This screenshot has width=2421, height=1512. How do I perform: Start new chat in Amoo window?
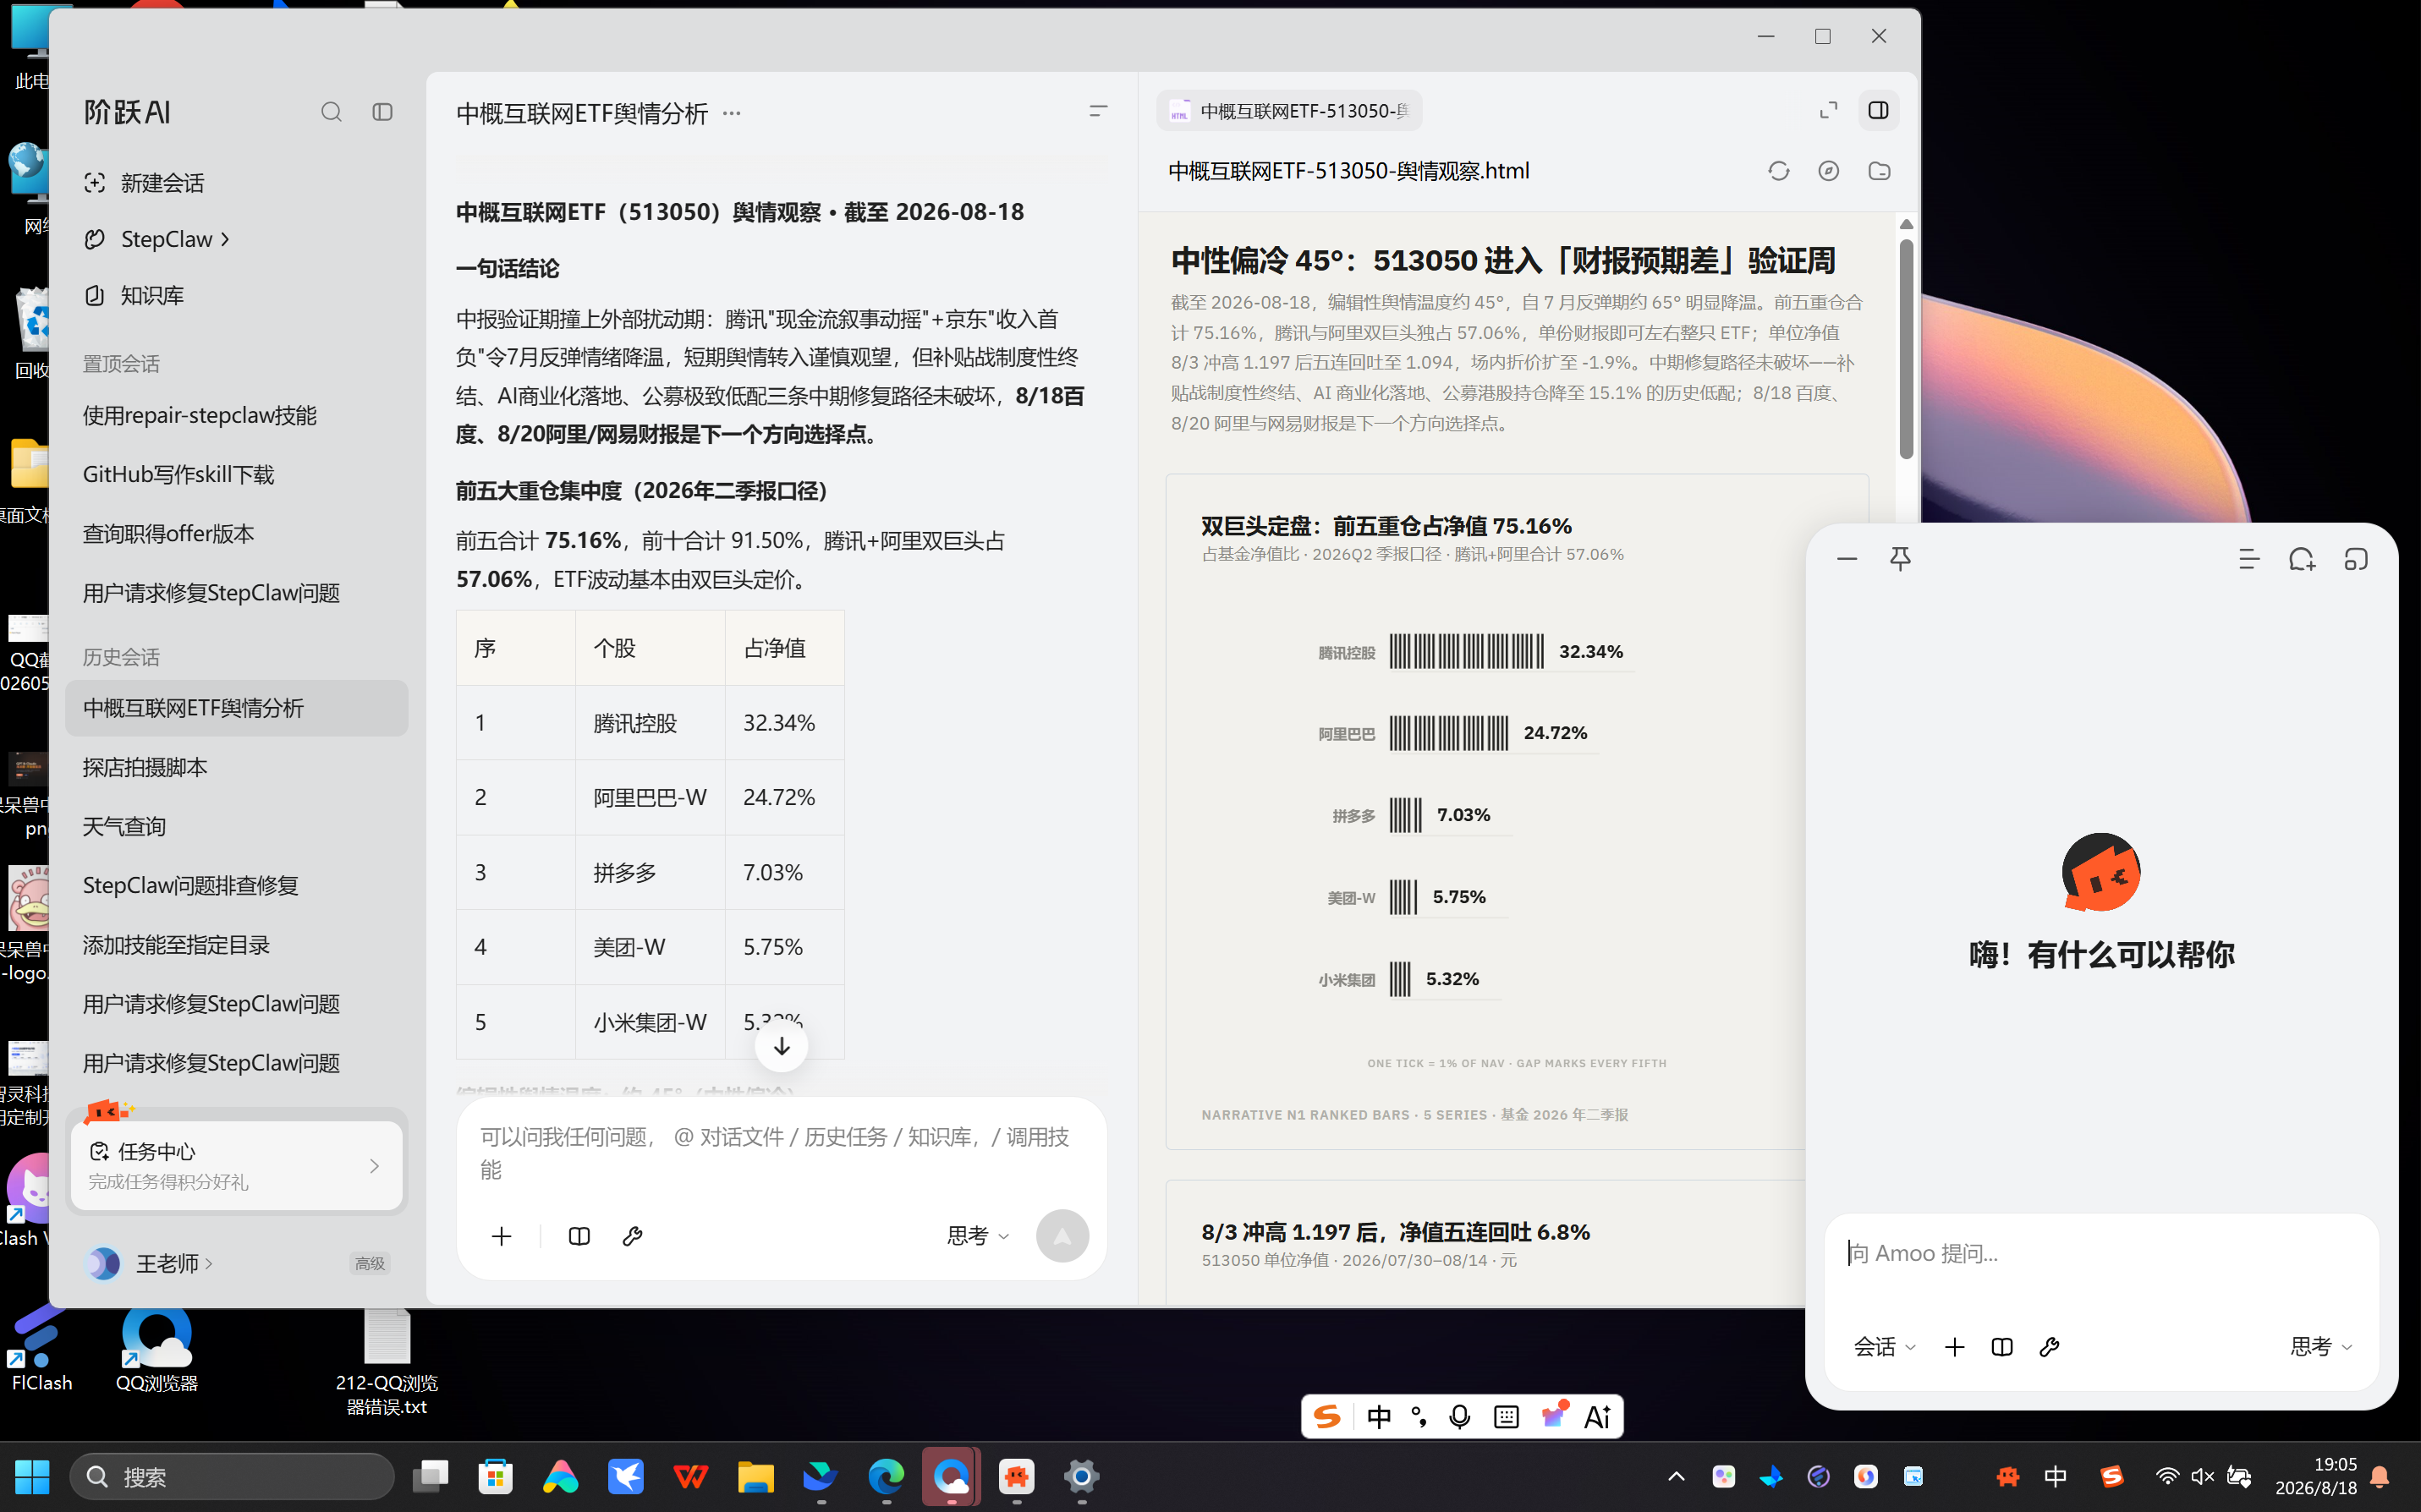click(2302, 559)
